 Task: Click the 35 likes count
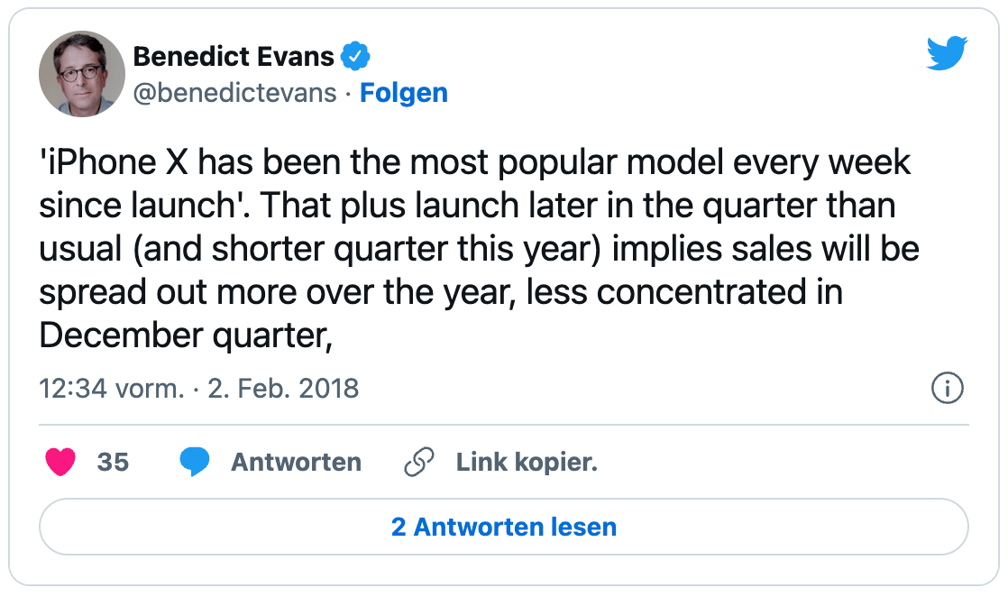click(113, 462)
